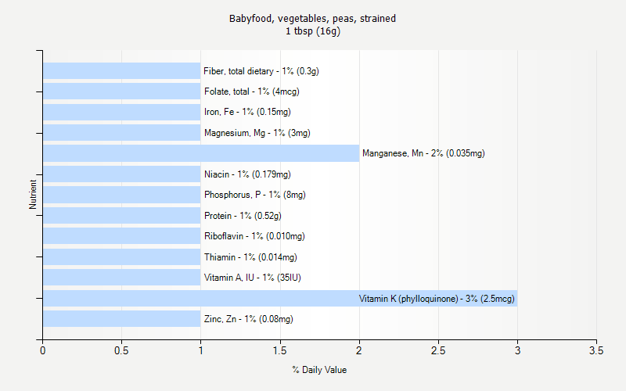This screenshot has height=391, width=626.
Task: Click the 'Nutrient' y-axis label
Action: coord(33,195)
